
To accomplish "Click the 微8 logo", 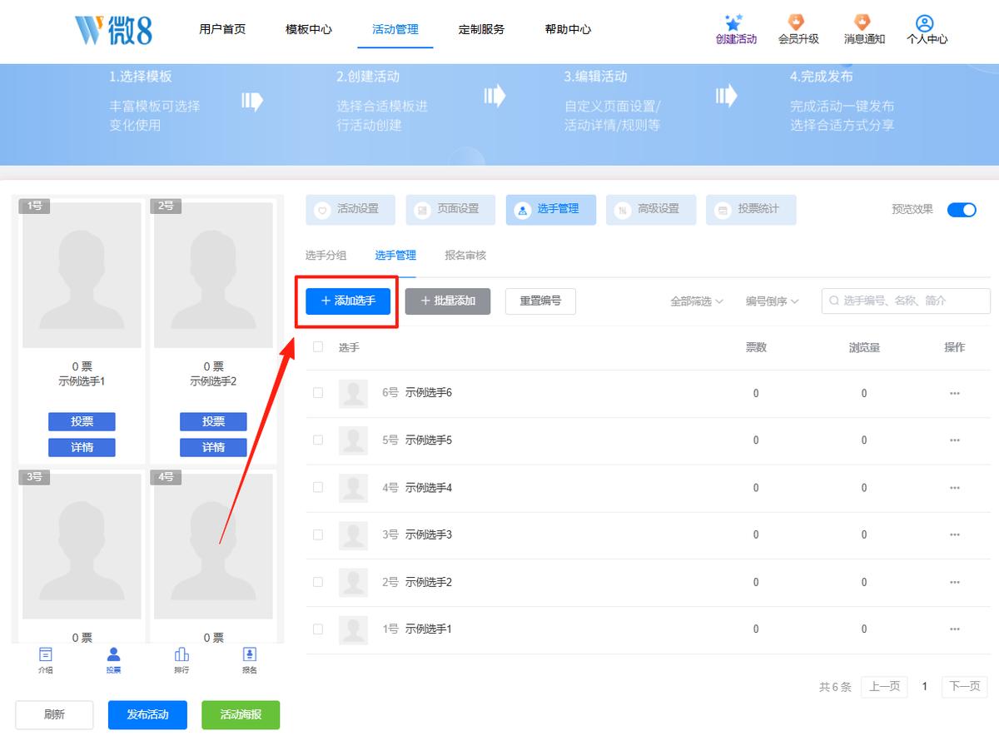I will click(113, 30).
